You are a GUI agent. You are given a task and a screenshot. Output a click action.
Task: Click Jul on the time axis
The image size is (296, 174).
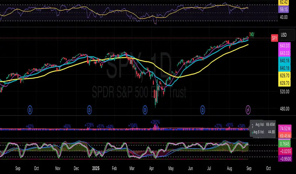pyautogui.click(x=209, y=168)
